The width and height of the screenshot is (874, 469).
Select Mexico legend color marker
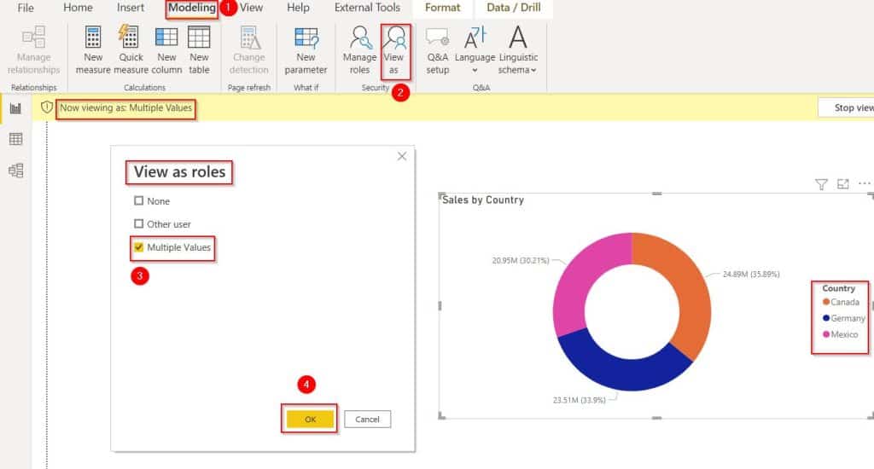tap(826, 334)
